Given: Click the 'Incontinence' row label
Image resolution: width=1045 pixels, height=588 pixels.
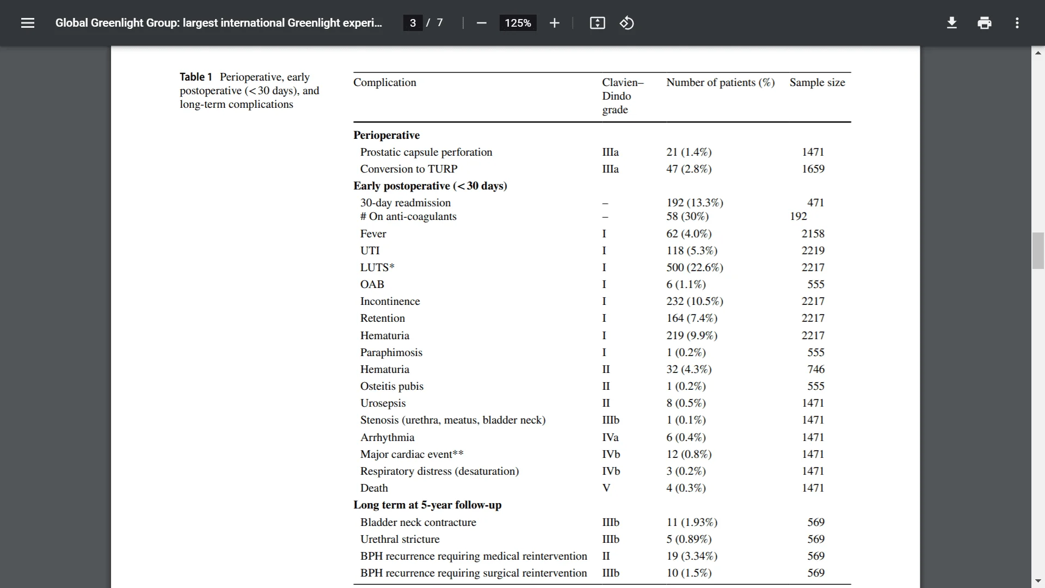Looking at the screenshot, I should pyautogui.click(x=390, y=301).
